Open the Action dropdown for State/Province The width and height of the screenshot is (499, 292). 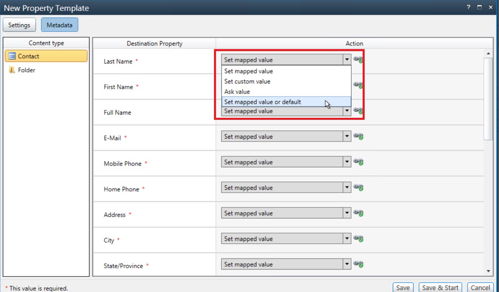coord(347,264)
